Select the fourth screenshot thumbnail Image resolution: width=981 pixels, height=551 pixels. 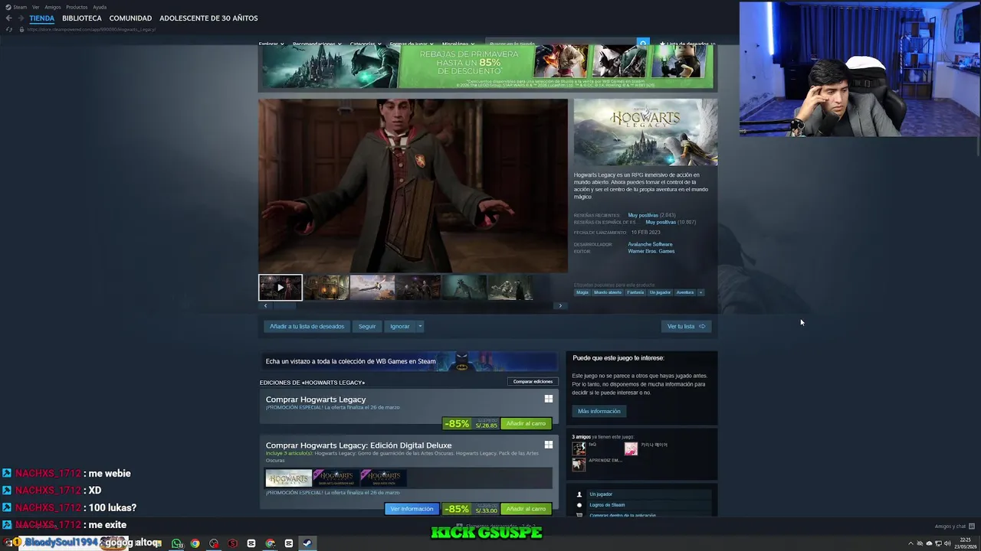(x=418, y=287)
